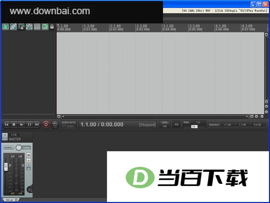Click the master envelope button above TR

tap(29, 165)
